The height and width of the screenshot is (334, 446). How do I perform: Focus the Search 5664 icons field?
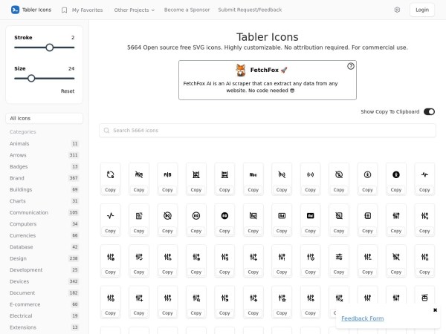click(x=268, y=131)
